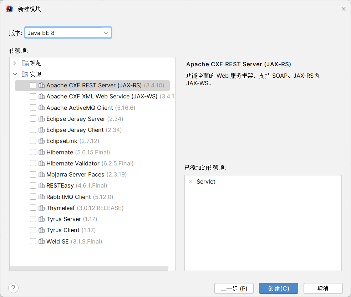The height and width of the screenshot is (297, 351).
Task: Select Mojarra Server Faces (2.3.19) row text
Action: [86, 174]
